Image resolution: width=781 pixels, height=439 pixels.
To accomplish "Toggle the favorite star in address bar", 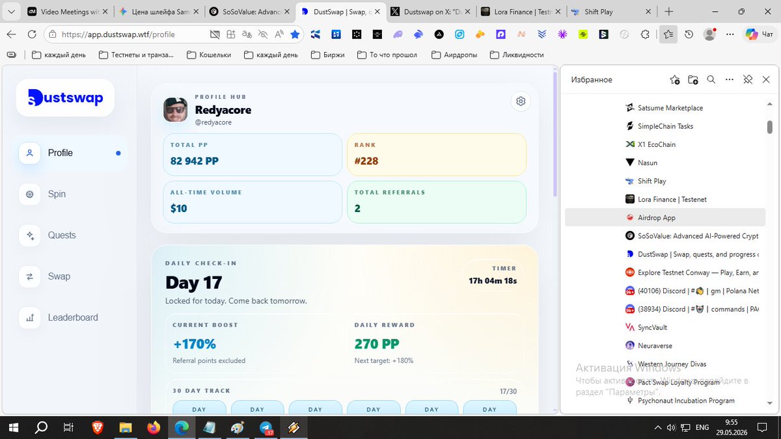I will click(x=295, y=34).
